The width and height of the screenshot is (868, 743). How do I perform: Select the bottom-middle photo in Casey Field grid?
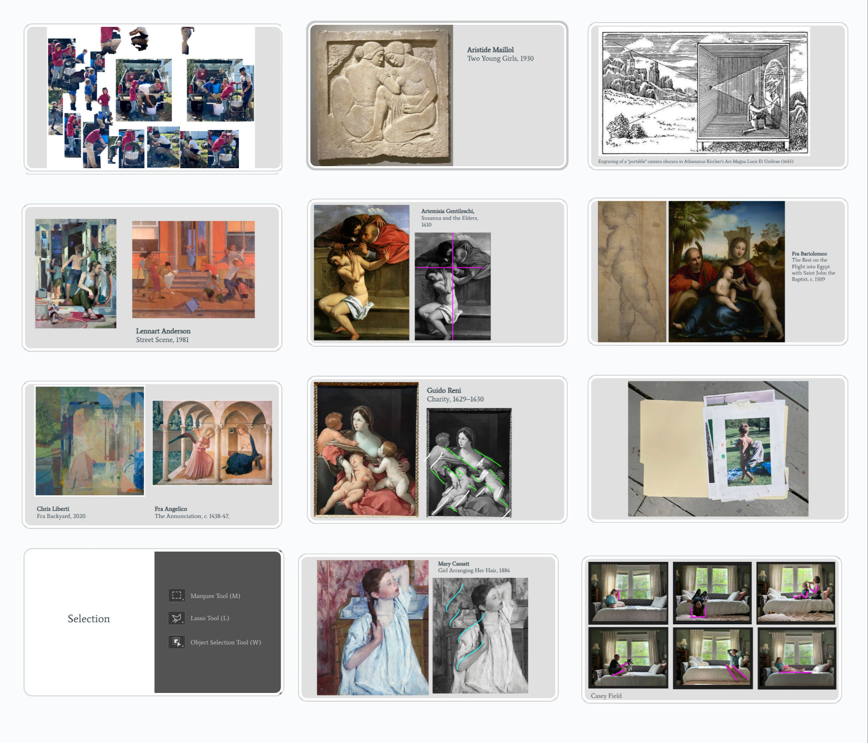[x=713, y=658]
